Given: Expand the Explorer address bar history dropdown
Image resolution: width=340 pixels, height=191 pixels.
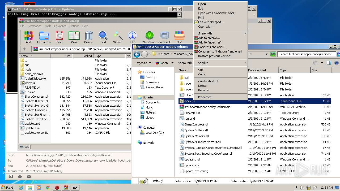Looking at the screenshot, I should tap(266, 54).
